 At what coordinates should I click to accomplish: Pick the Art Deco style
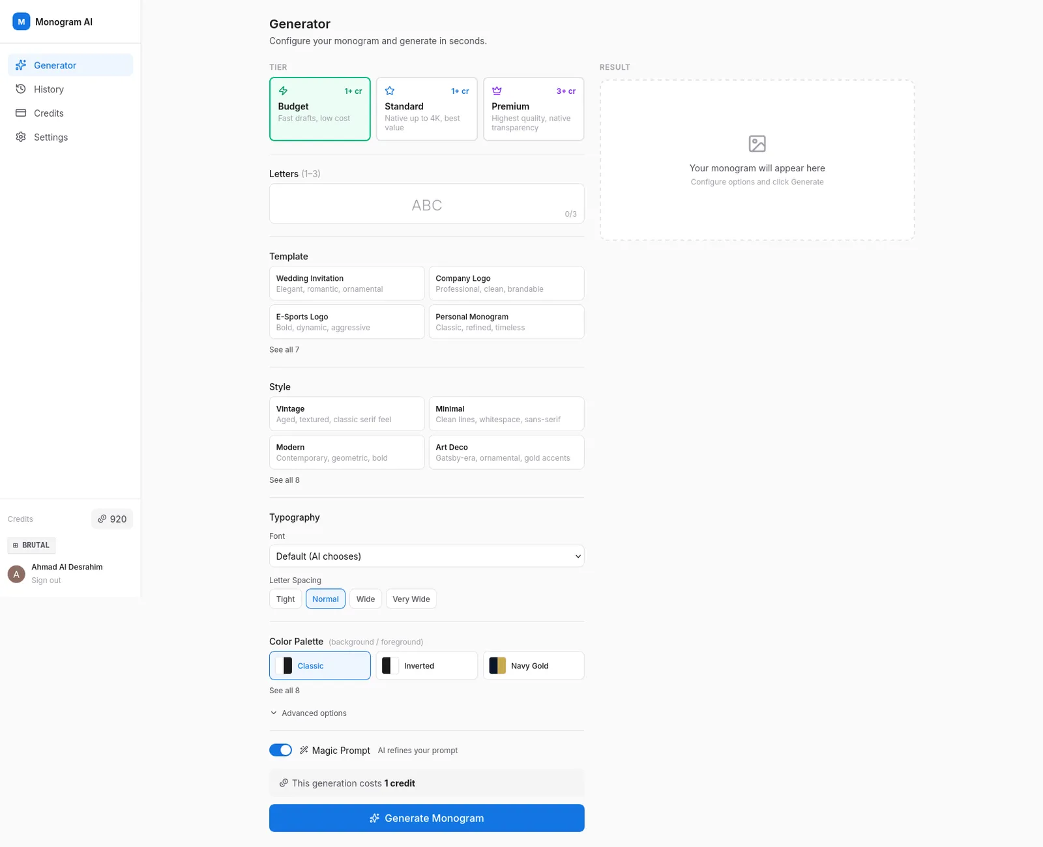pos(507,452)
